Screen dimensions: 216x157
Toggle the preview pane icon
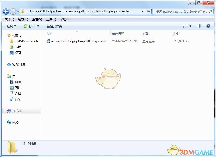pos(199,26)
